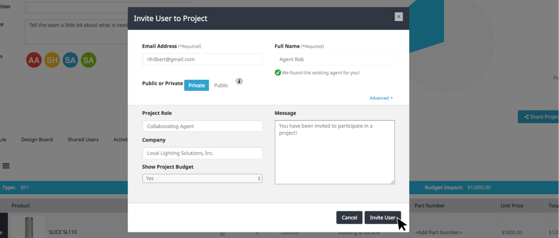Close the Invite User dialog with X
559x238 pixels.
tap(398, 17)
